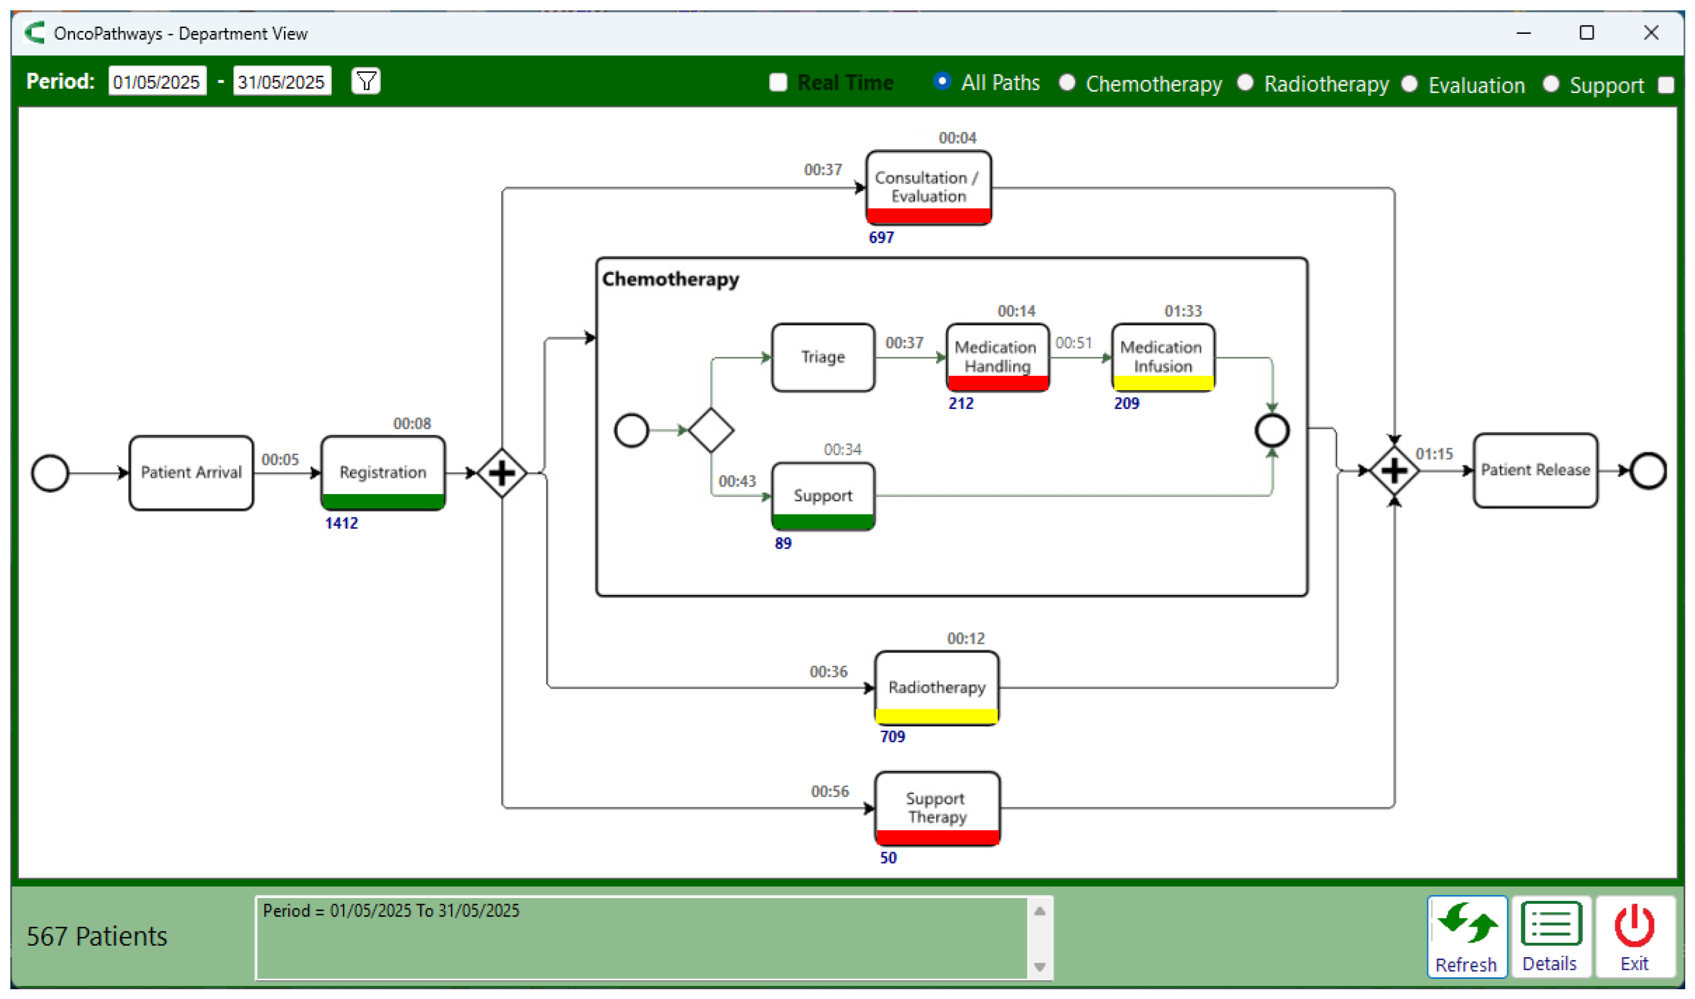Click the Registration task box
The height and width of the screenshot is (999, 1695).
click(x=383, y=472)
